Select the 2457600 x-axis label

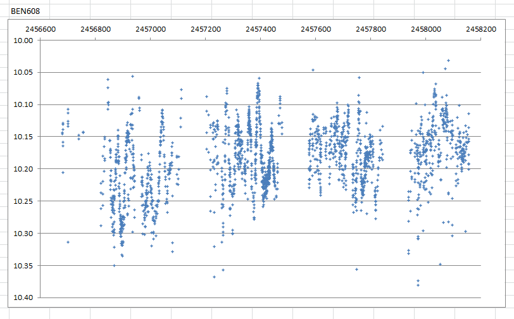(315, 29)
